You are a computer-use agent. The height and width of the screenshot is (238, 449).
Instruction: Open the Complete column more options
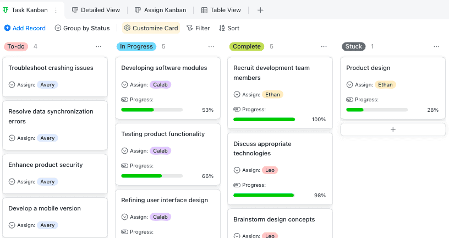[x=324, y=47]
